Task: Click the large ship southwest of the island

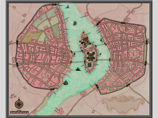Action: tap(78, 69)
